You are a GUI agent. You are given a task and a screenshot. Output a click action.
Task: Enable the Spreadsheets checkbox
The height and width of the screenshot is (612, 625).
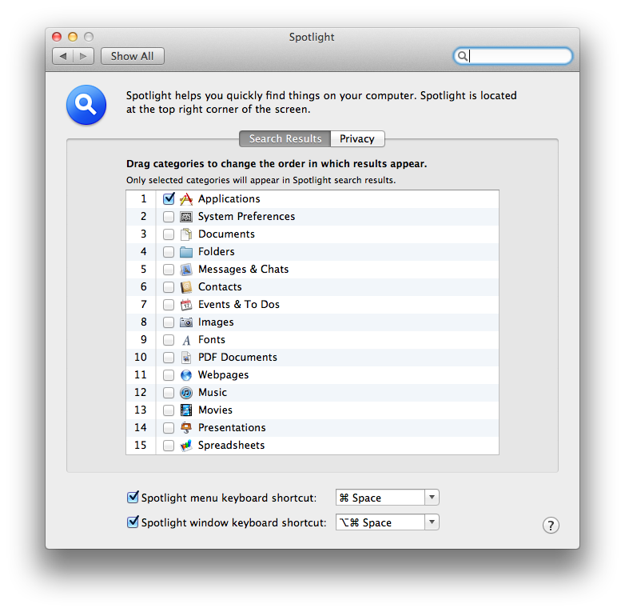(x=169, y=446)
